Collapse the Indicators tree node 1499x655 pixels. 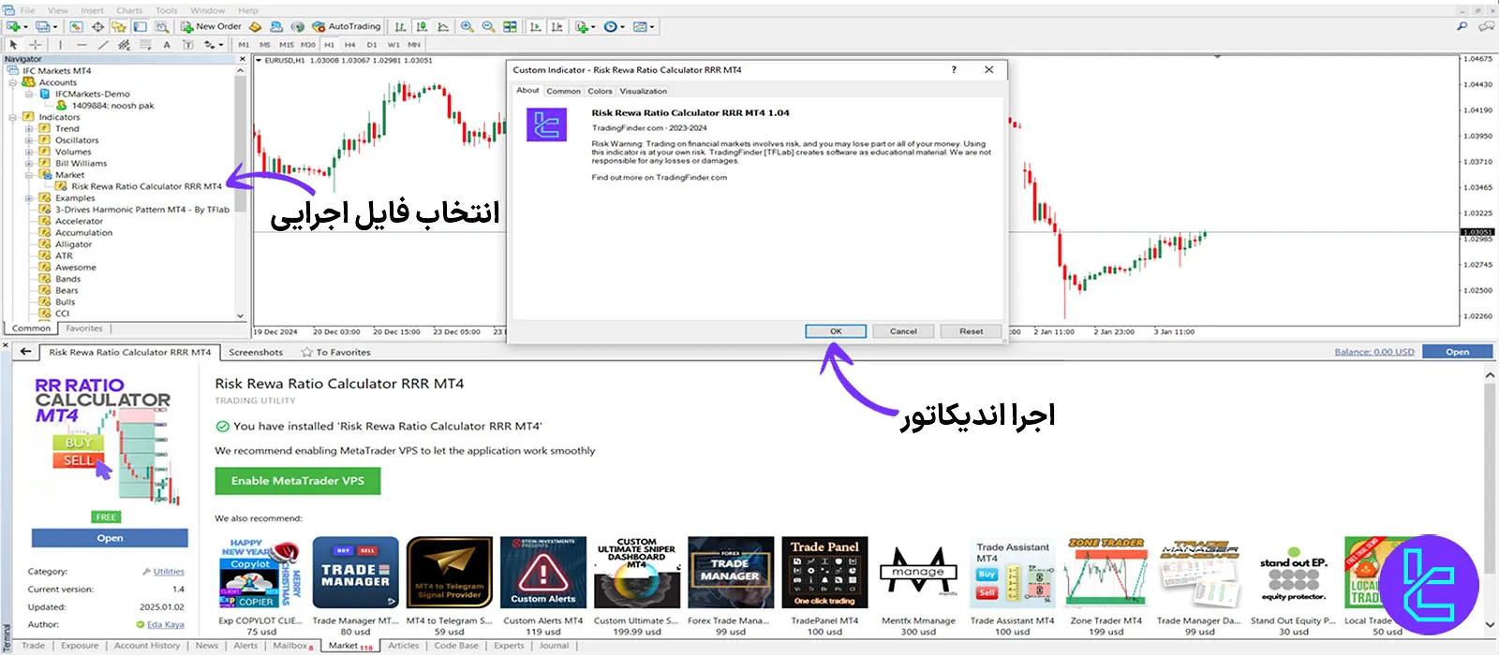[13, 117]
